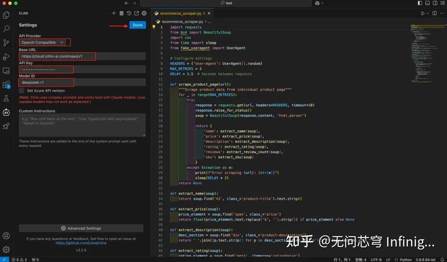Click inside the Model ID field
447x262 pixels.
(x=46, y=82)
